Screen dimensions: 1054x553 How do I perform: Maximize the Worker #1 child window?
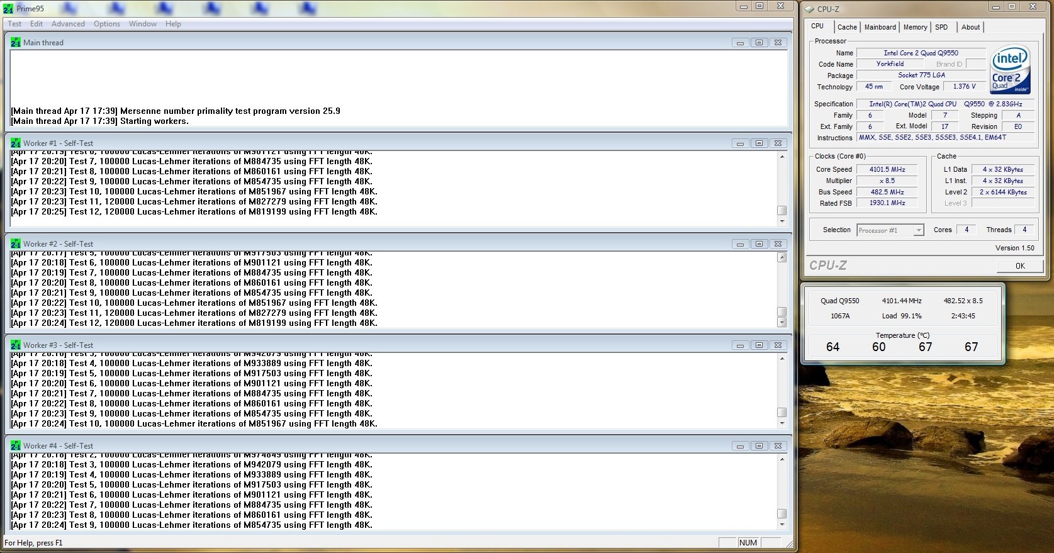click(759, 143)
